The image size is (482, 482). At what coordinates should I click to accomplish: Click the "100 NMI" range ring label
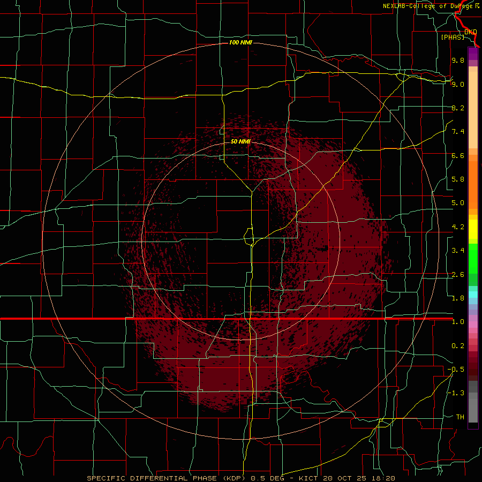240,42
